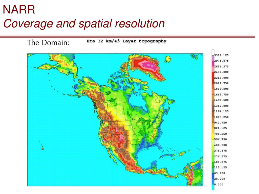Pick the magenta band between 2681.375 and 2975.875
The width and height of the screenshot is (259, 194).
(213, 64)
